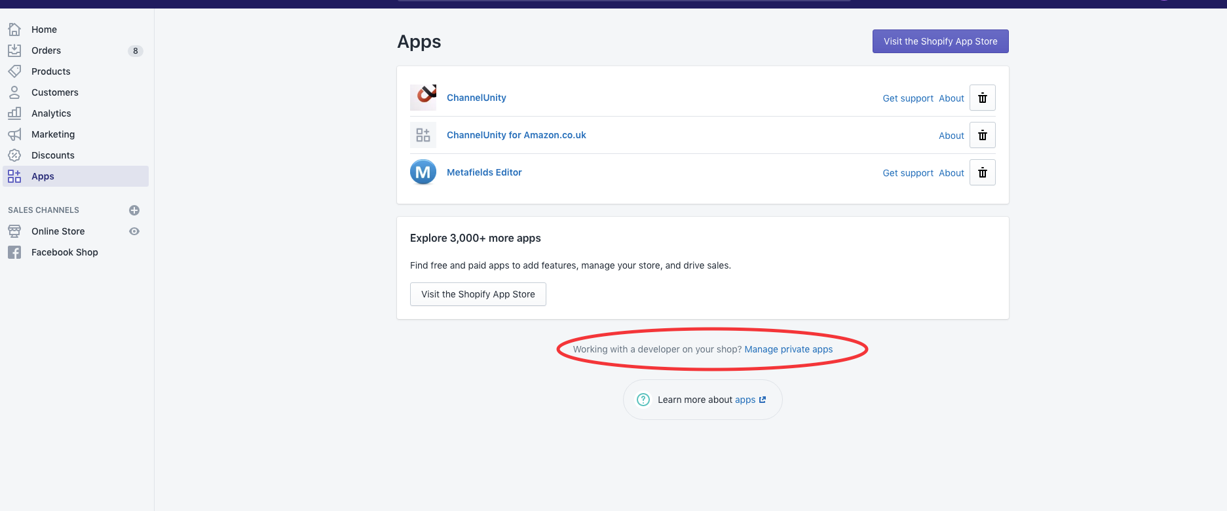Image resolution: width=1227 pixels, height=511 pixels.
Task: Navigate to Analytics in sidebar
Action: tap(51, 113)
